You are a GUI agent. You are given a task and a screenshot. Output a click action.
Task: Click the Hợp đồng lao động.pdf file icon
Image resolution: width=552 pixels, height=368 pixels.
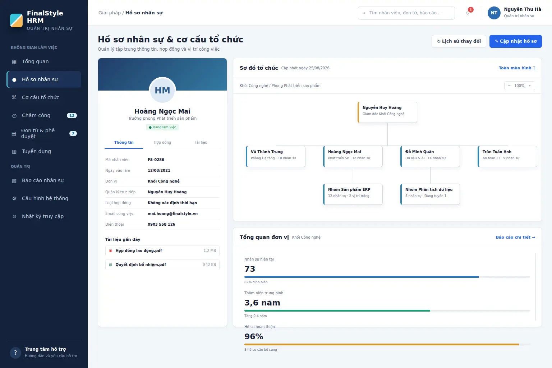point(111,251)
